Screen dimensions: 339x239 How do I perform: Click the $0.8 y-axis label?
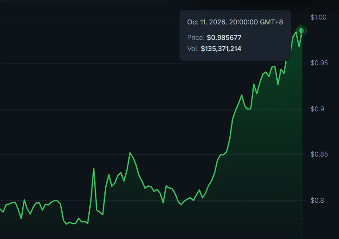tap(317, 200)
